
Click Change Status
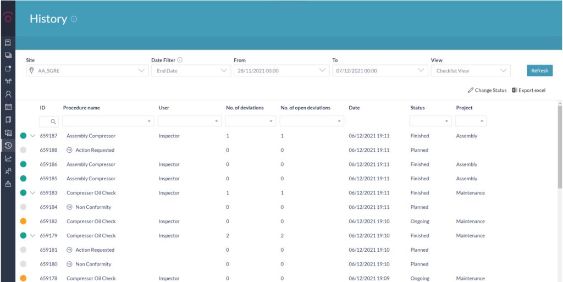click(x=487, y=90)
